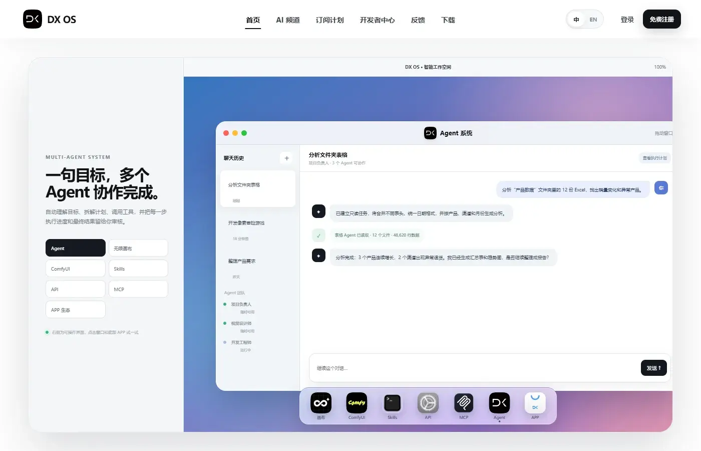
Task: Click the 100% zoom indicator
Action: pos(660,67)
